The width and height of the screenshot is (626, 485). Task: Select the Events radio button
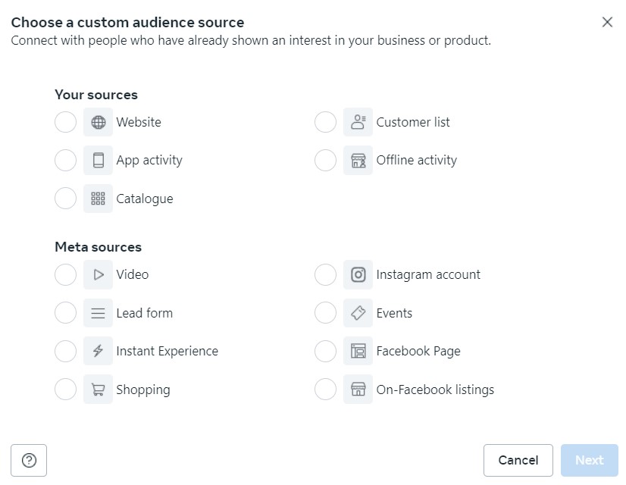[x=325, y=313]
